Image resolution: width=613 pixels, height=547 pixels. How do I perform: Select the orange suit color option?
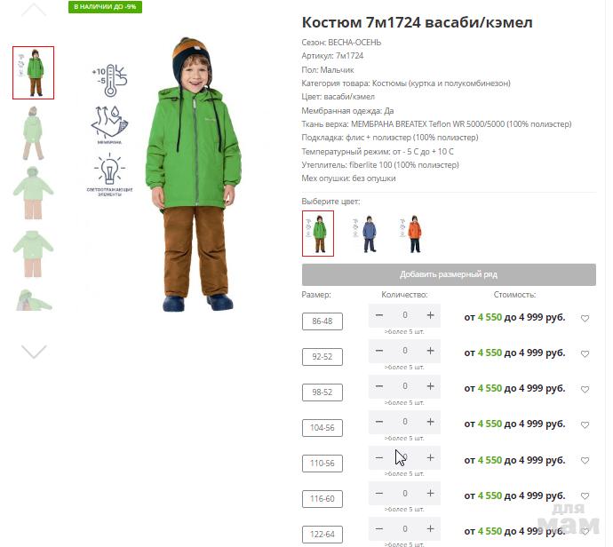(x=411, y=234)
